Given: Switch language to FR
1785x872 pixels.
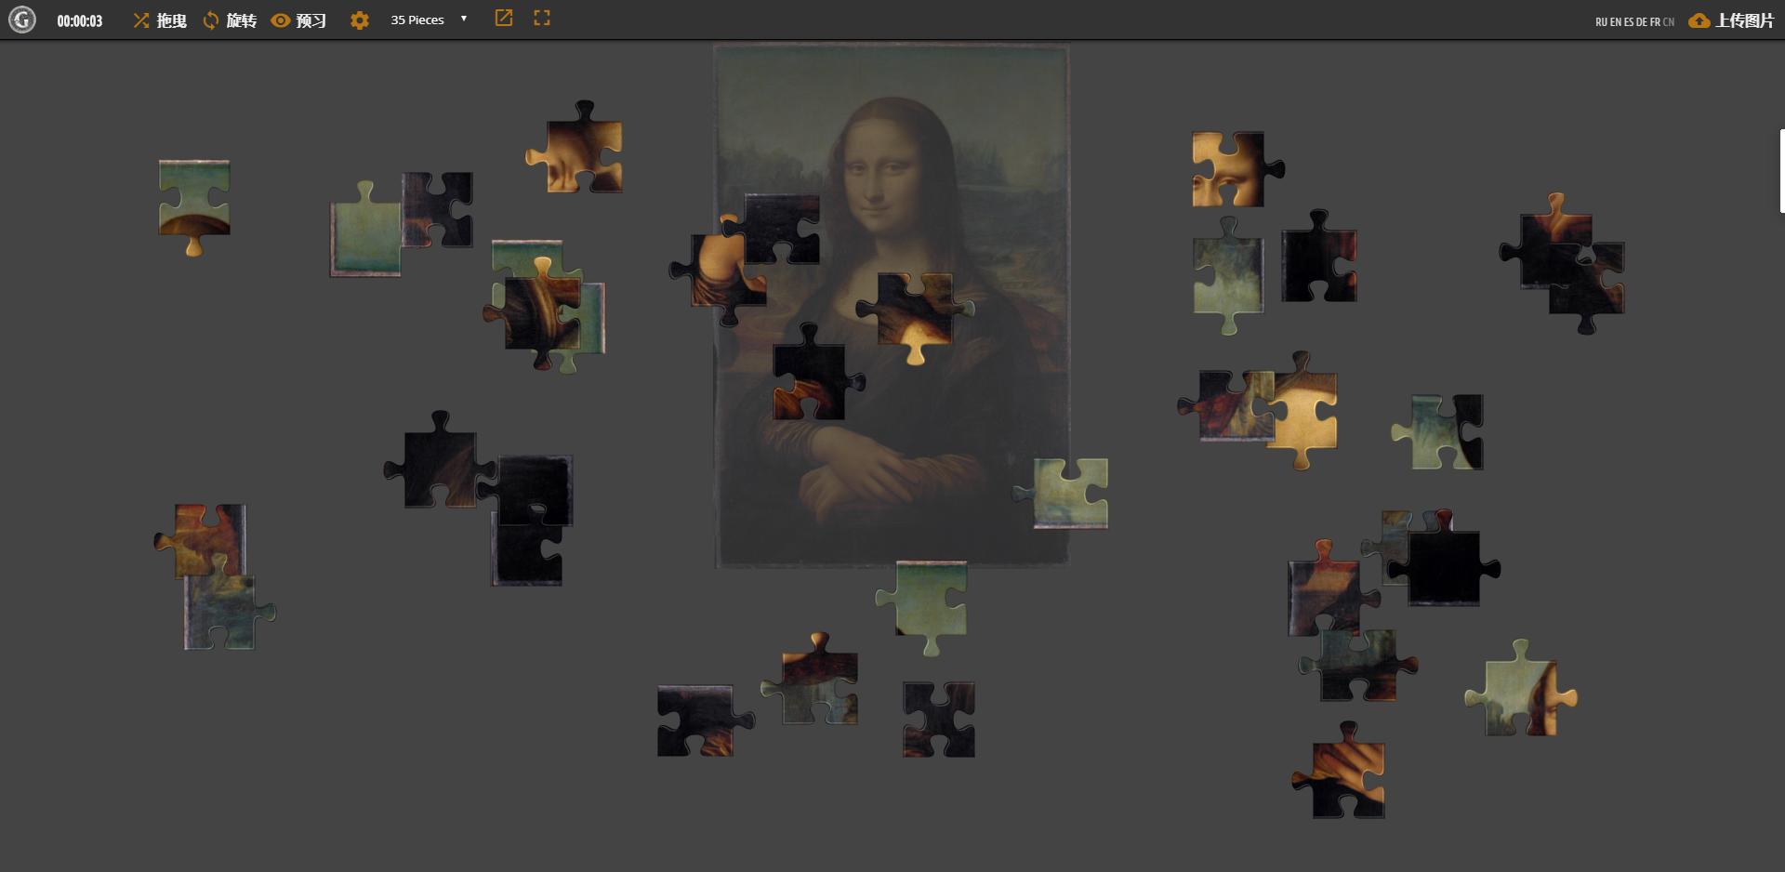Looking at the screenshot, I should click(x=1655, y=21).
